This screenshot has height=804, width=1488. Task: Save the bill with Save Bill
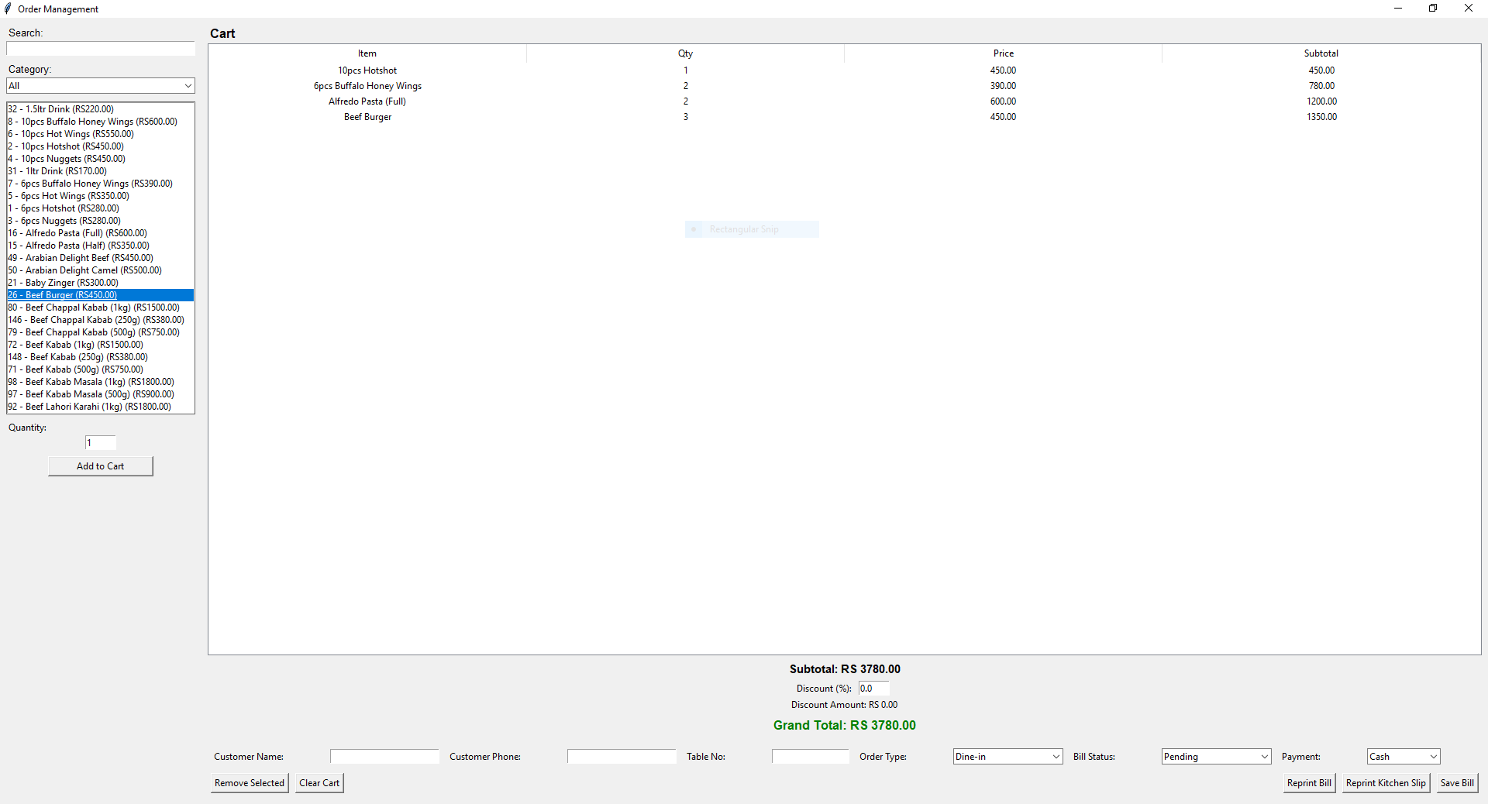click(1457, 783)
